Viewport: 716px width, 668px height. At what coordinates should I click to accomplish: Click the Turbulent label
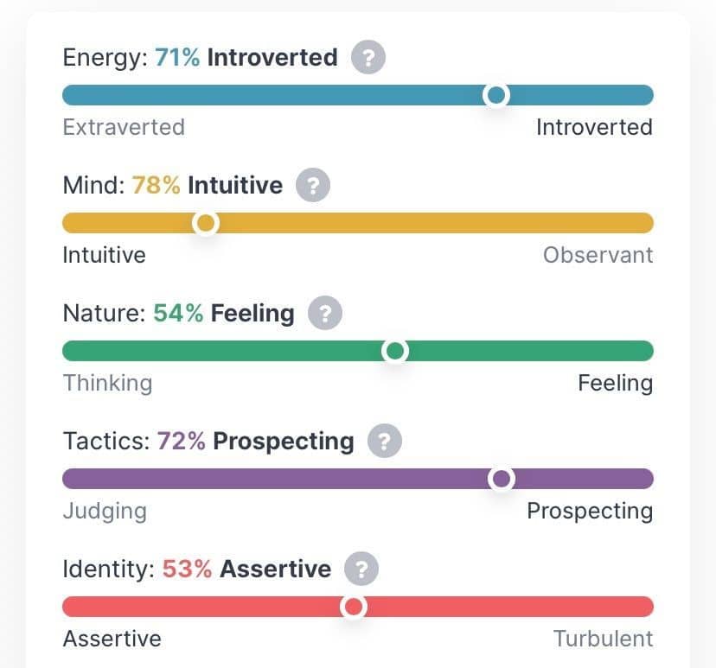(603, 639)
